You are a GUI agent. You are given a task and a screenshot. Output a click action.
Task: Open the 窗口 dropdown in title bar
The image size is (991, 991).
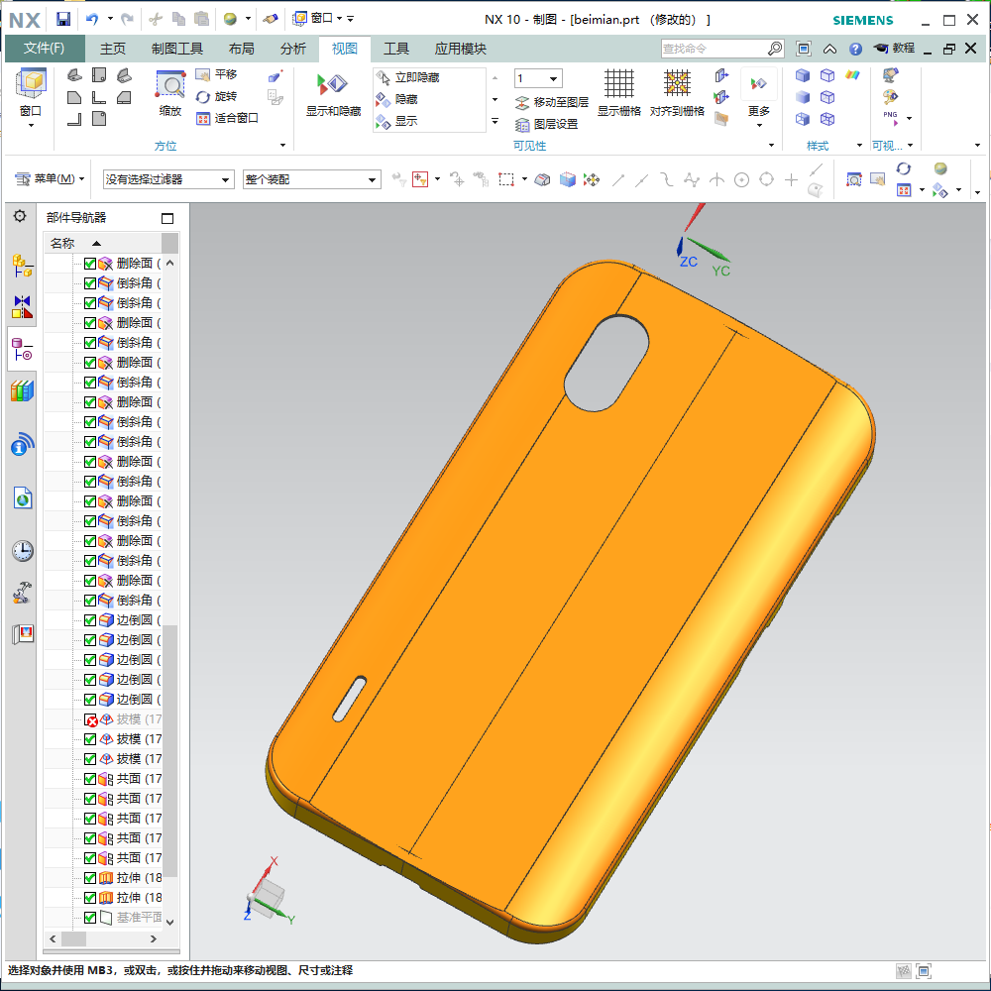click(x=318, y=18)
